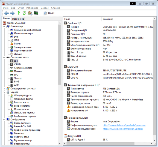Select the Имя компьютера tree item
The image size is (158, 147).
23,33
